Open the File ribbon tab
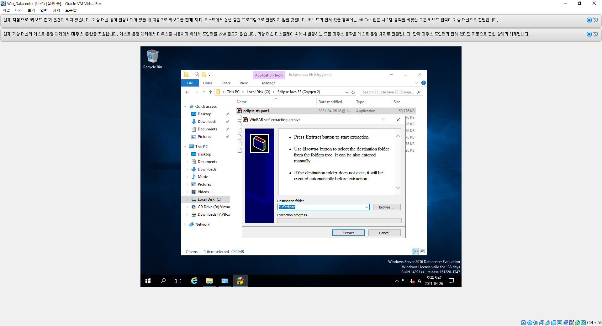The image size is (602, 326). (190, 83)
